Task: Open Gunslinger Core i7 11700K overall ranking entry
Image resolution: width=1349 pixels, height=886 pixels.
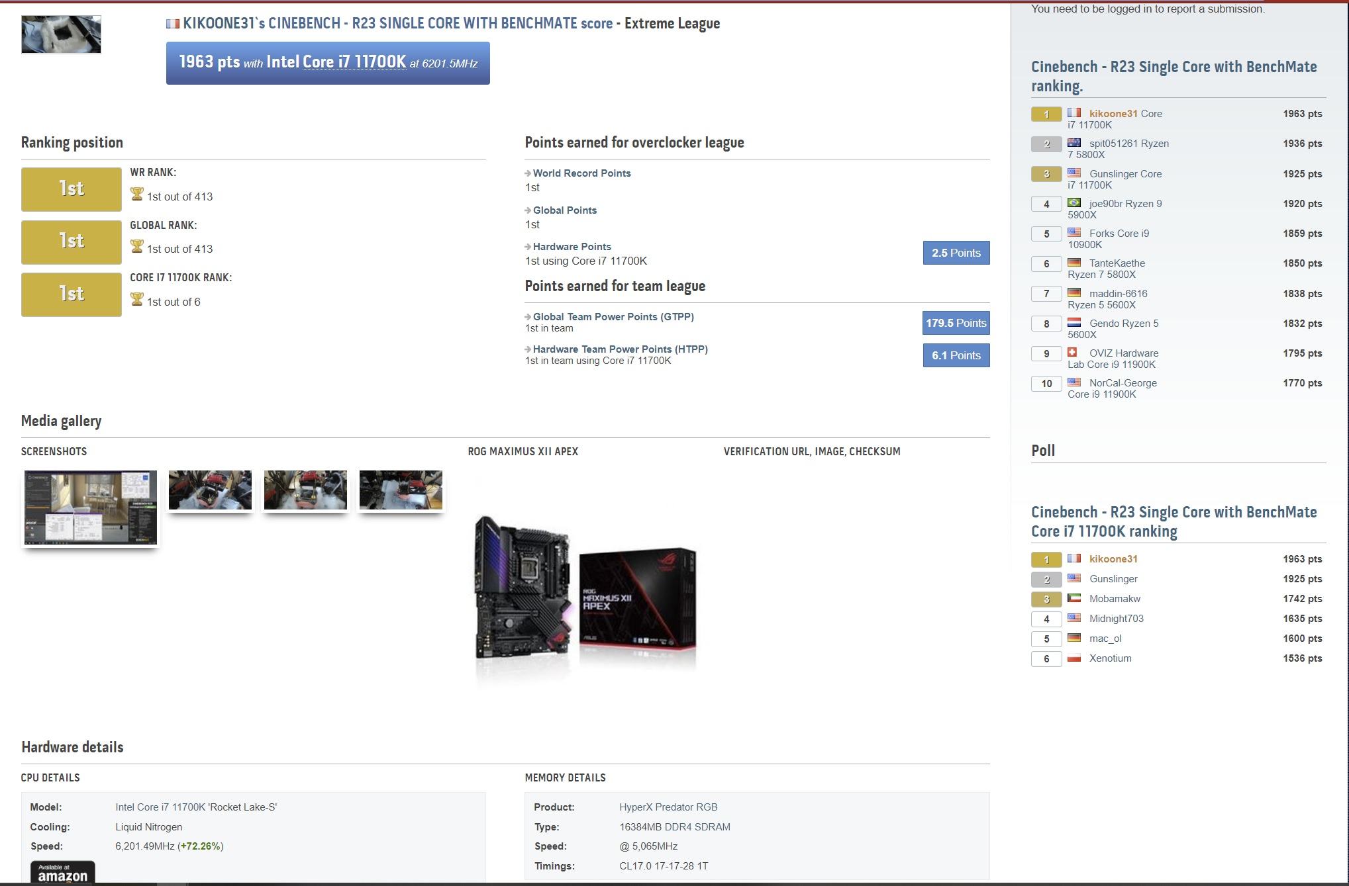Action: [x=1115, y=179]
